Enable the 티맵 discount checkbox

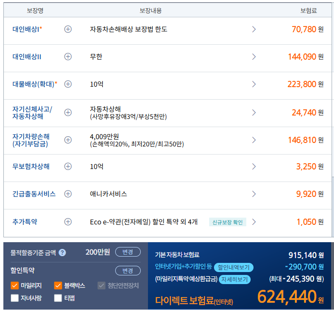[x=58, y=298]
